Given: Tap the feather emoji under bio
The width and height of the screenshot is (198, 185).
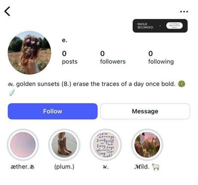Looking at the screenshot, I should (x=12, y=93).
